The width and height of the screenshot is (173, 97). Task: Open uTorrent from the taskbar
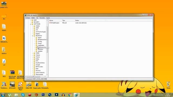pos(10,95)
